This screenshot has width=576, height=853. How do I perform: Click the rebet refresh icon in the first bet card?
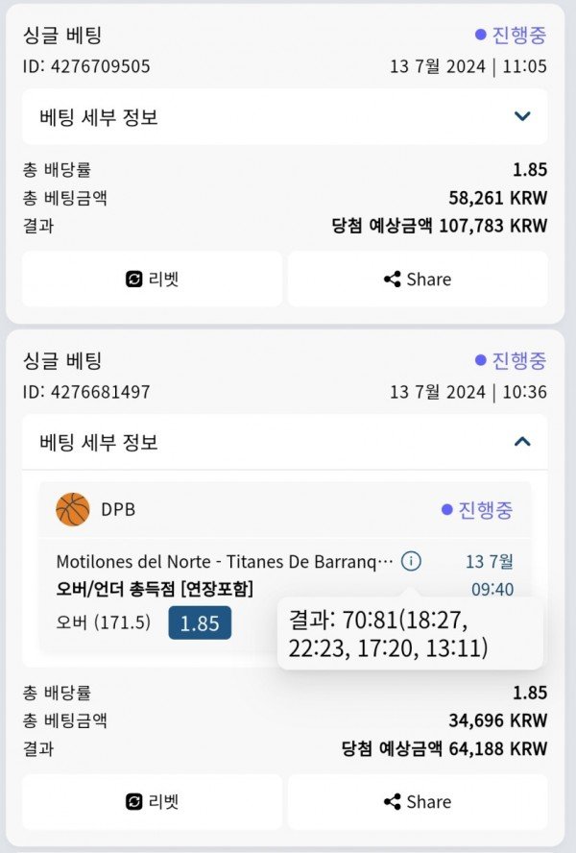(133, 280)
